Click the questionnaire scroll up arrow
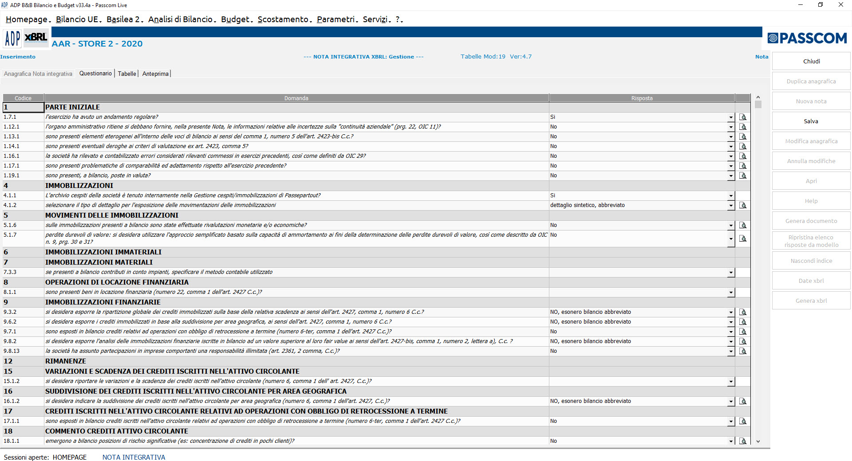The height and width of the screenshot is (461, 852). point(758,97)
